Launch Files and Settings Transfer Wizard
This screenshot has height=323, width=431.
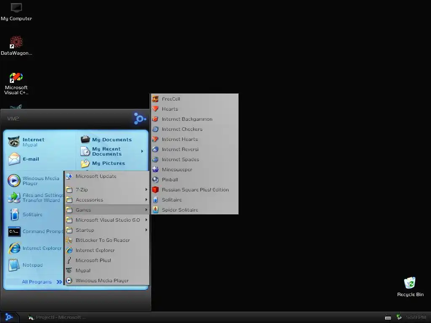[x=35, y=198]
